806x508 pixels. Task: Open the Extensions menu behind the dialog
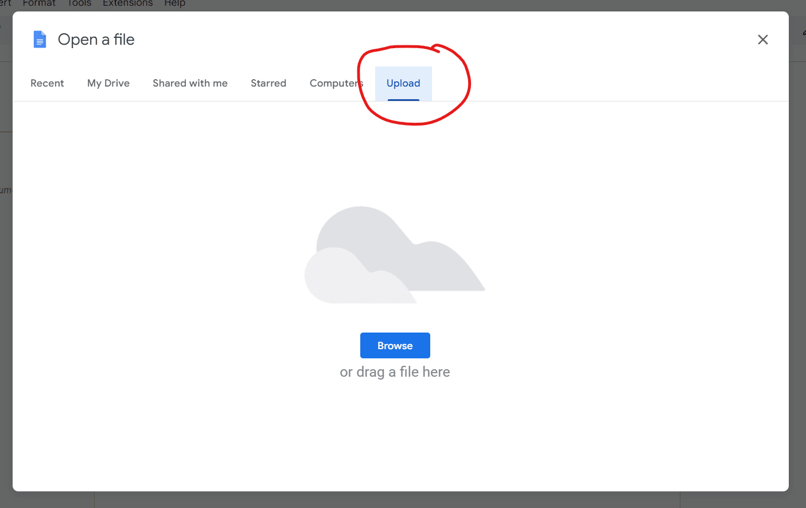(x=127, y=3)
